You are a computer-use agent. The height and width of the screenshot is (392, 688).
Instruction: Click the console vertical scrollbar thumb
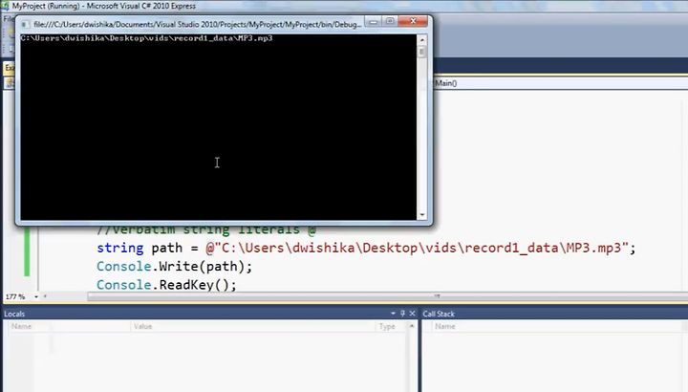pyautogui.click(x=422, y=52)
